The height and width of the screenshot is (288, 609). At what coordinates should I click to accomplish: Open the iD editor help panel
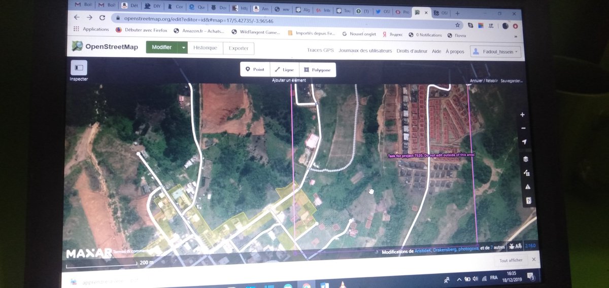529,201
